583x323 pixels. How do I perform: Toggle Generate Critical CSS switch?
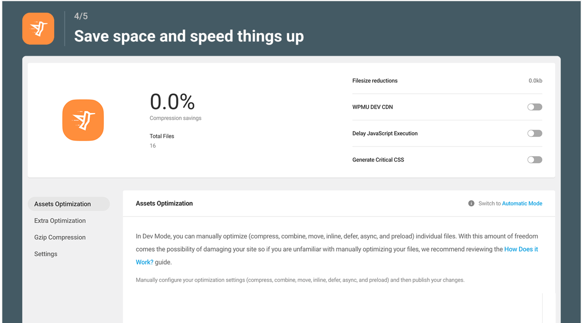point(534,160)
